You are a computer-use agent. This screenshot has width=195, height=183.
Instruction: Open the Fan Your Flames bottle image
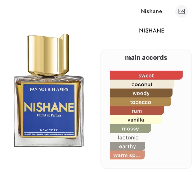[x=49, y=90]
